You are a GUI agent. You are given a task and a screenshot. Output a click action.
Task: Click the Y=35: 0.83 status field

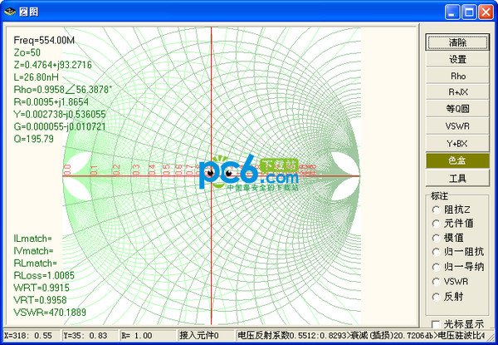pyautogui.click(x=90, y=336)
